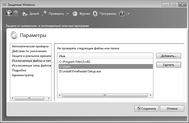Click the excluded files list horizontal scrollbar
189x123 pixels.
tap(105, 95)
